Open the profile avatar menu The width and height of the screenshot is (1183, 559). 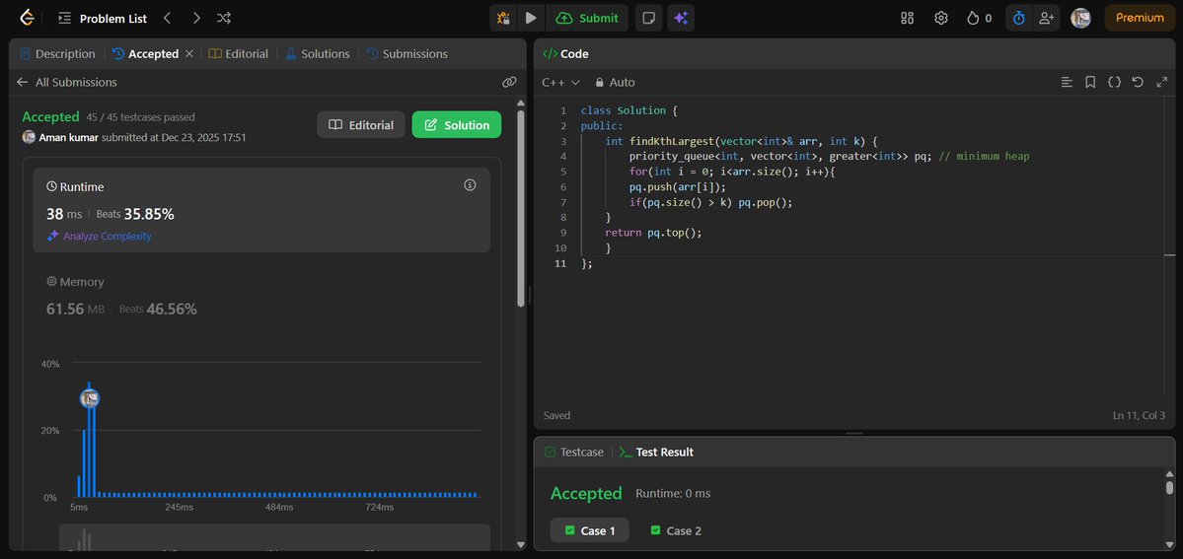[1080, 18]
